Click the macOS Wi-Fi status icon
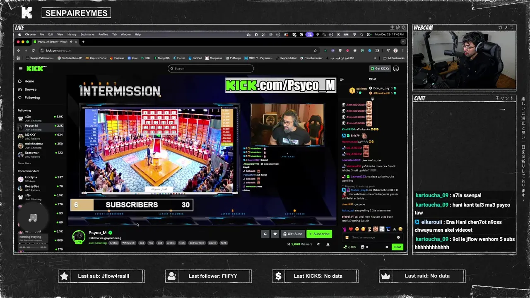 click(354, 34)
